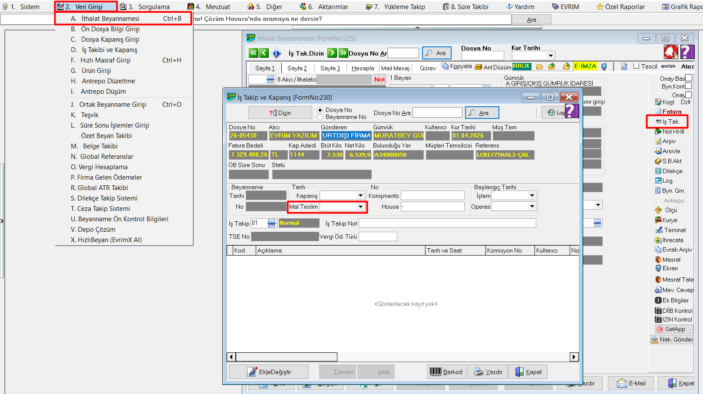Screen dimensions: 703x394
Task: Click the E-İMZA signature icon
Action: click(585, 66)
